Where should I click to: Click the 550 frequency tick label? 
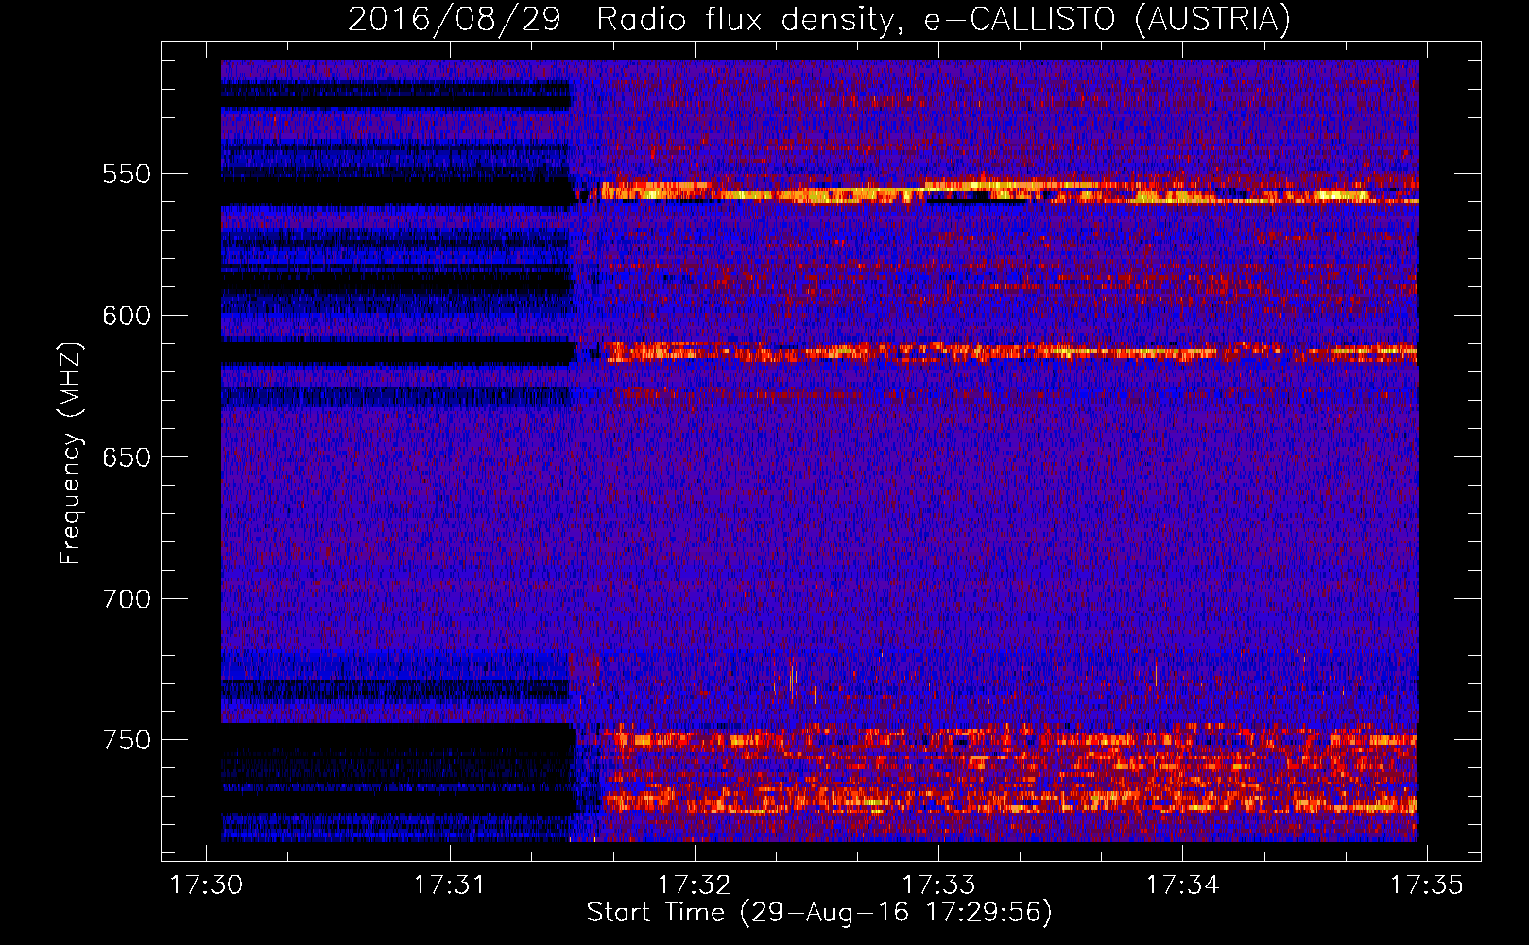[127, 174]
